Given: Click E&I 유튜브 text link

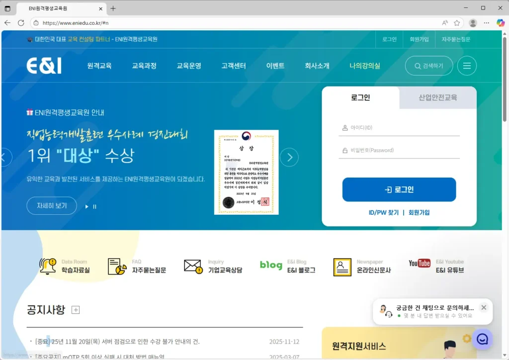Looking at the screenshot, I should click(449, 270).
